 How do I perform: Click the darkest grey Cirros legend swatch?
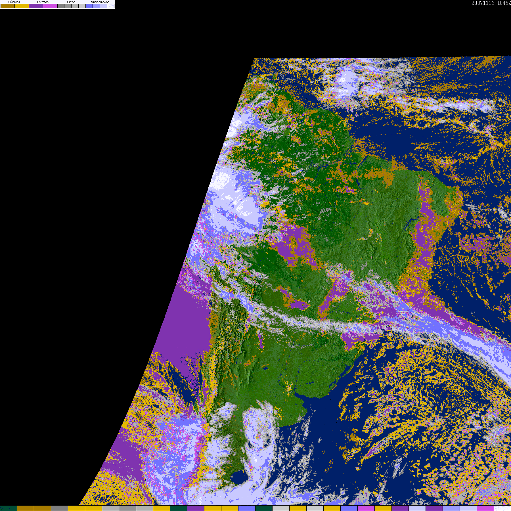tap(61, 6)
